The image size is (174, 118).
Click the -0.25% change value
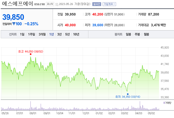(31, 24)
